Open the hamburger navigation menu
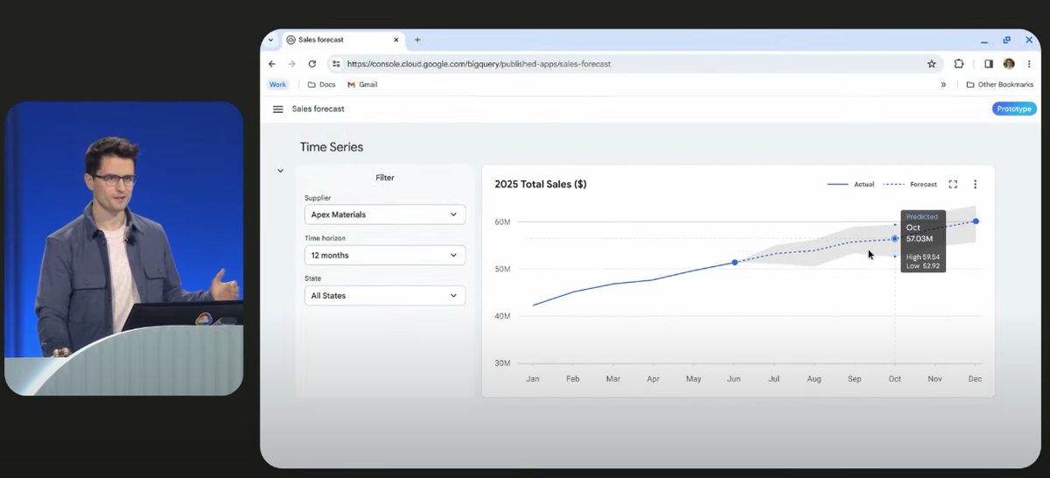This screenshot has height=478, width=1050. (x=278, y=109)
